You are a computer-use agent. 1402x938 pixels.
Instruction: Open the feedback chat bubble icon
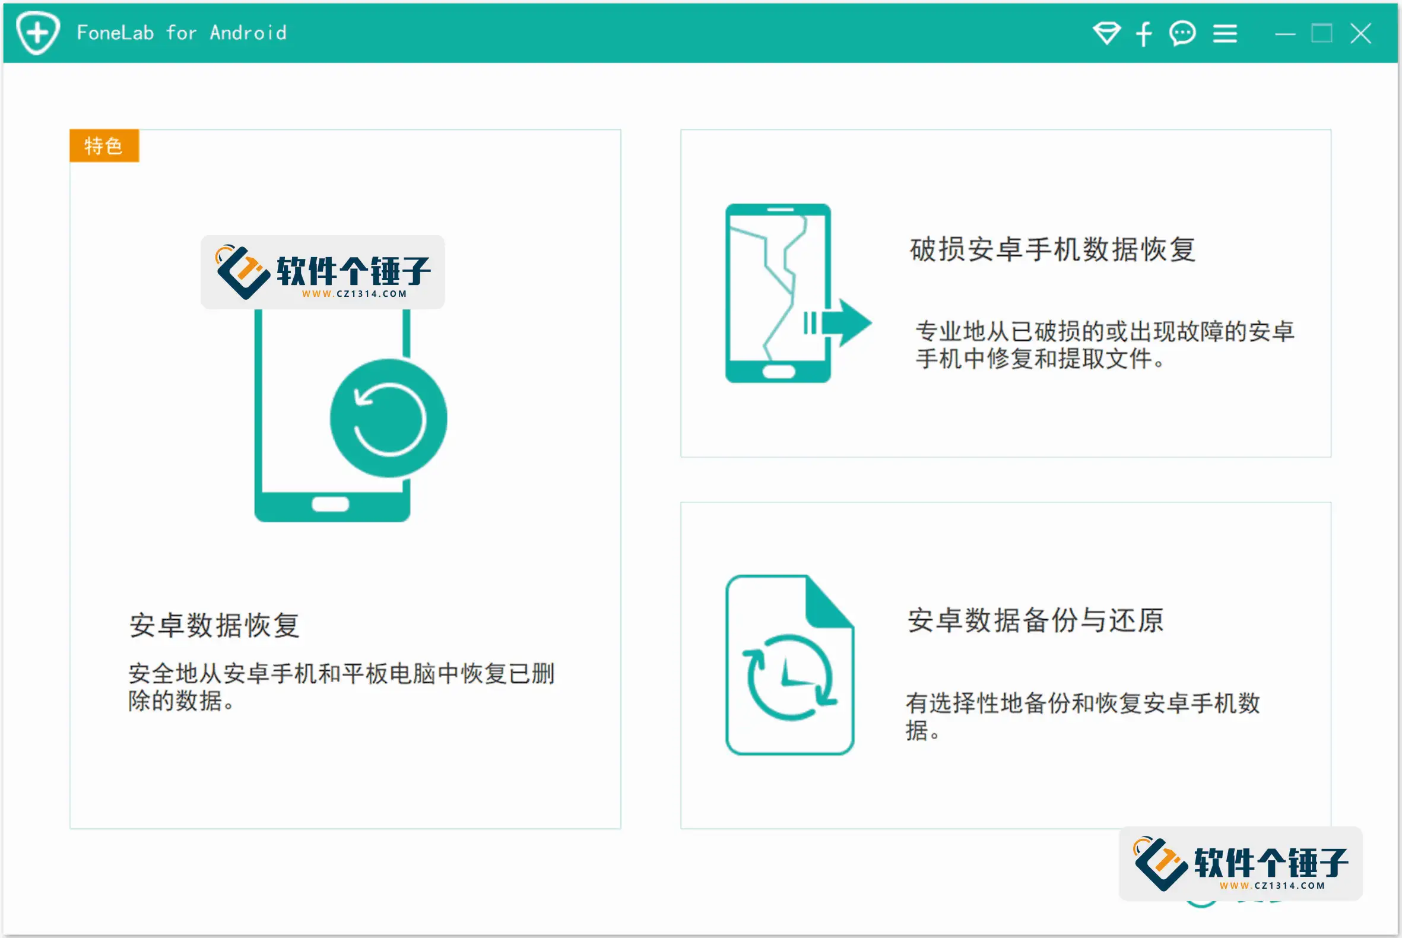pos(1182,34)
